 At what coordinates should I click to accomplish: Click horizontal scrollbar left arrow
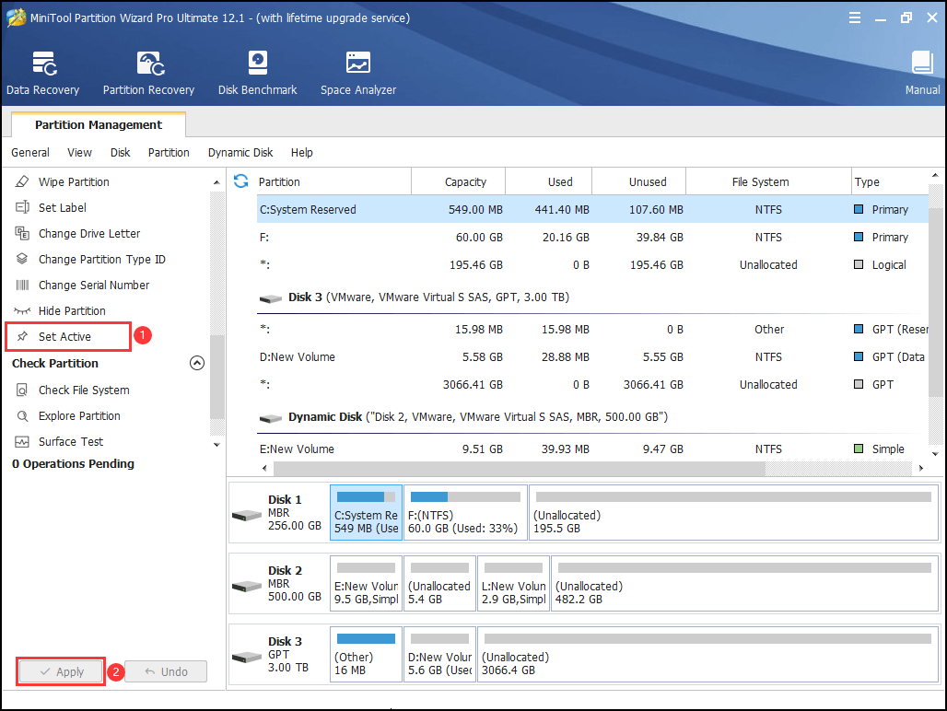pos(264,468)
